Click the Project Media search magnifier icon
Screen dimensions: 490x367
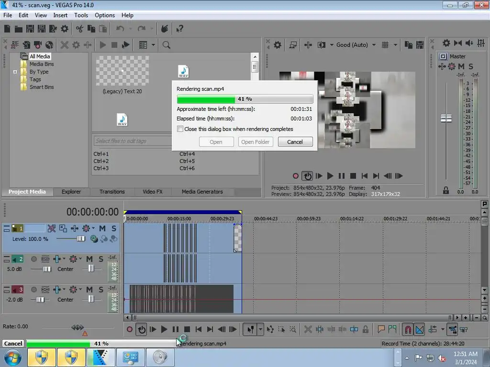pyautogui.click(x=166, y=45)
